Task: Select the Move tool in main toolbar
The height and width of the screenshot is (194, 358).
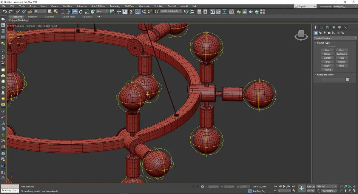Action: click(x=75, y=12)
